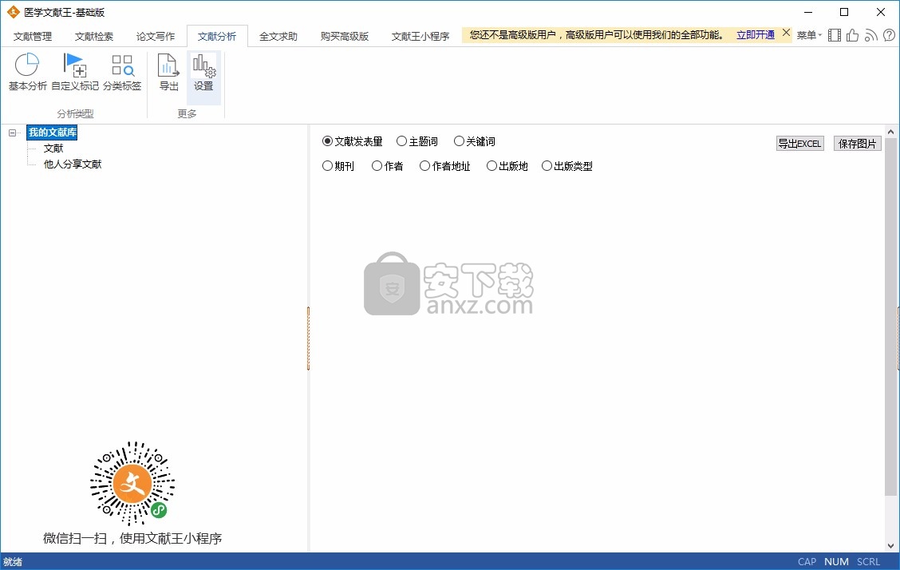The image size is (900, 570).
Task: Open the 文献王小程序 tab
Action: [420, 36]
